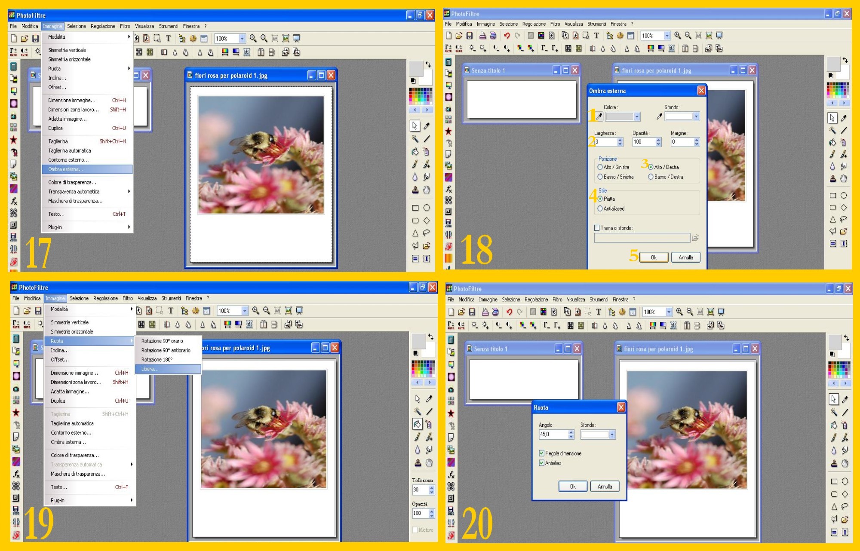Select the magic wand tool in screenshot 17's palette
The height and width of the screenshot is (551, 860).
tap(415, 138)
